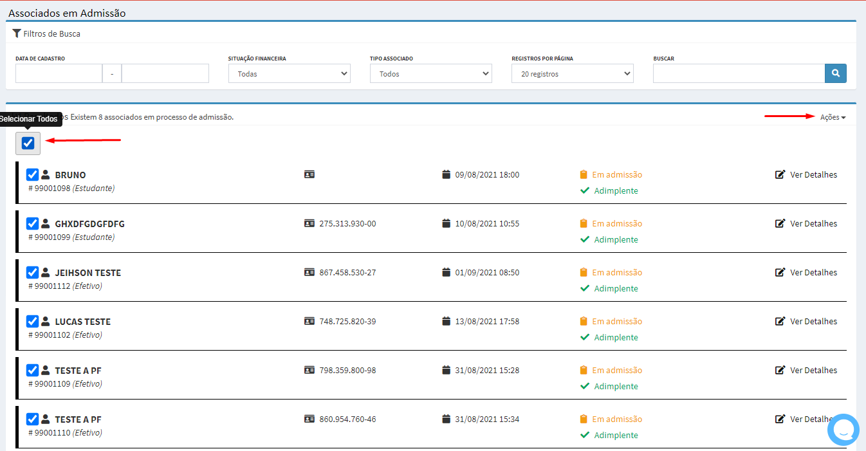Click the Buscar text input field
The width and height of the screenshot is (866, 451).
point(739,73)
